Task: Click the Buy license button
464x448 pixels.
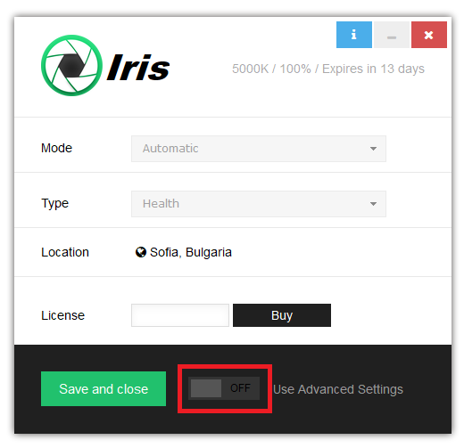Action: click(282, 315)
